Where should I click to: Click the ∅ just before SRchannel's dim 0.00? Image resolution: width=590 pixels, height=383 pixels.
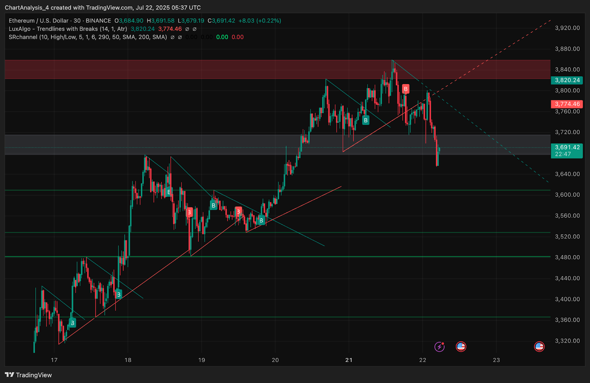click(180, 37)
